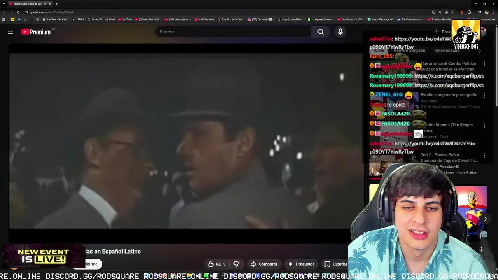498x280 pixels.
Task: Focus the Buscar search field
Action: coord(233,32)
